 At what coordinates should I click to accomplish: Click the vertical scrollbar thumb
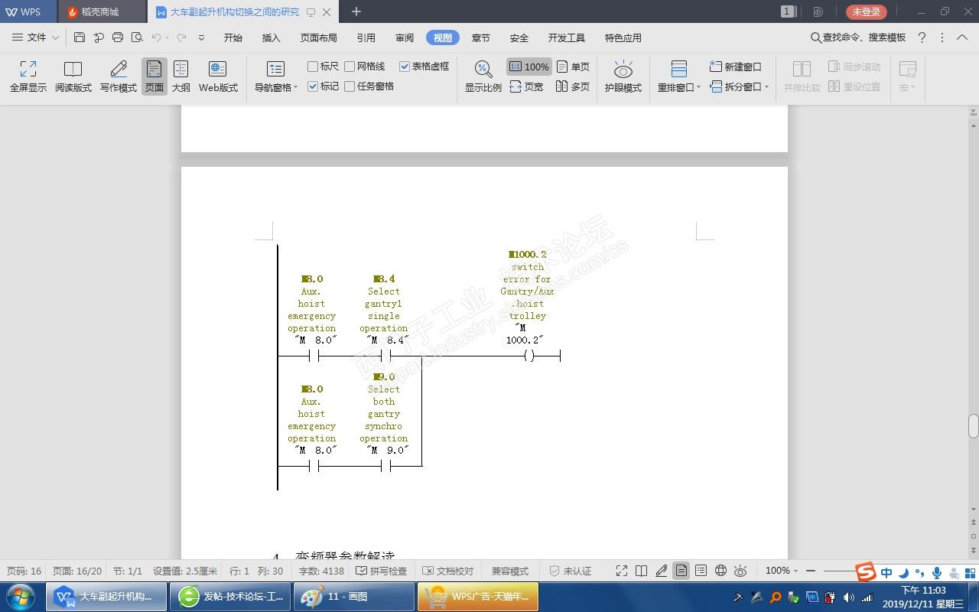pos(973,425)
